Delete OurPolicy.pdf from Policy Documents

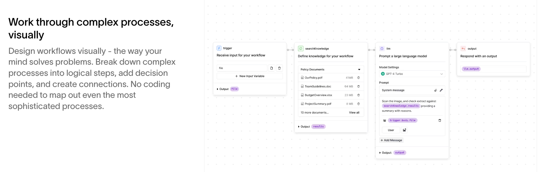(359, 78)
